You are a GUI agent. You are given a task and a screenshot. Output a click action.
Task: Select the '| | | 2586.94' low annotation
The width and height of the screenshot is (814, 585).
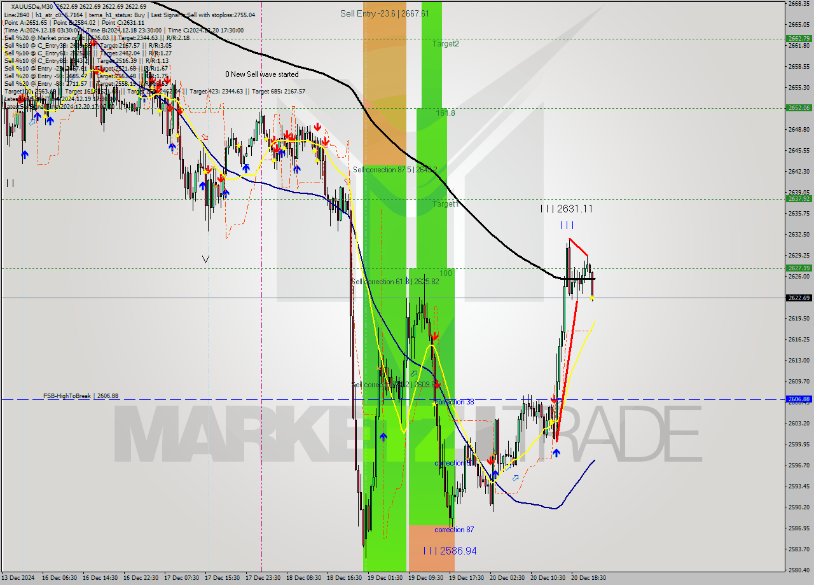point(450,551)
